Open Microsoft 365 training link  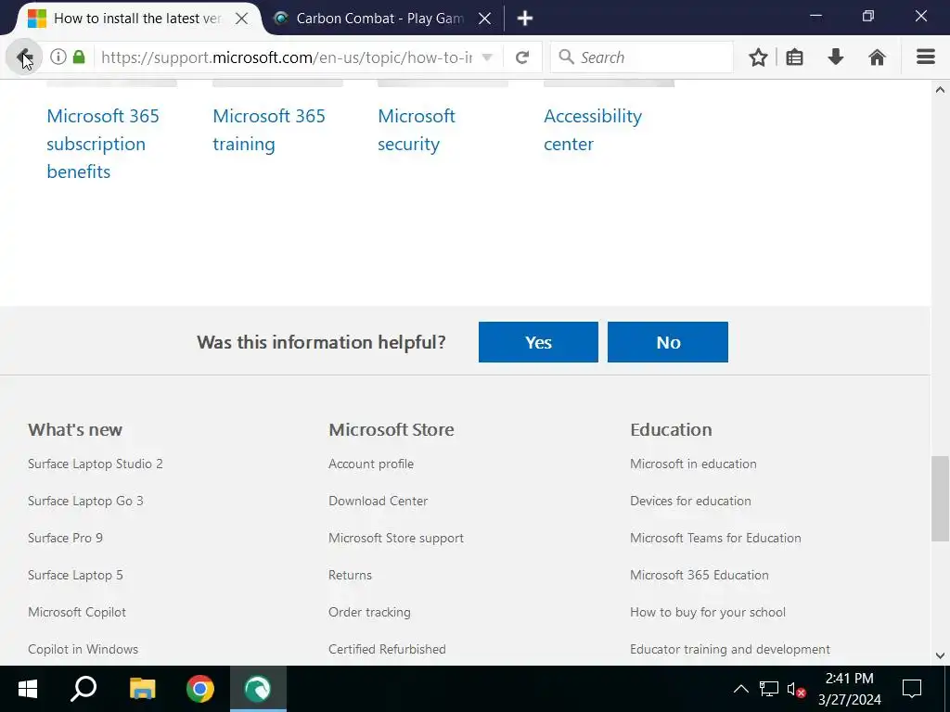(269, 130)
